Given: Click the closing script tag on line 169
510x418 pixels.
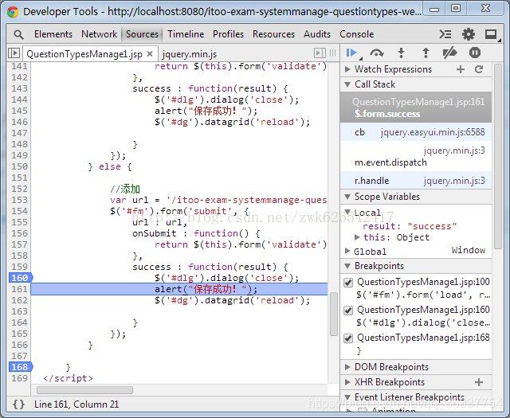Looking at the screenshot, I should pos(68,378).
